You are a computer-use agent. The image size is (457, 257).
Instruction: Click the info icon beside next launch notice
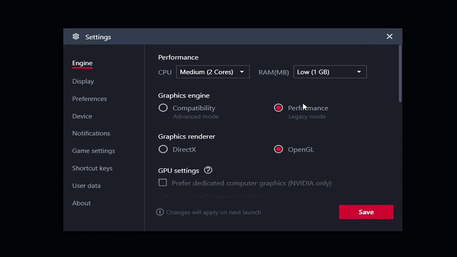(x=160, y=212)
